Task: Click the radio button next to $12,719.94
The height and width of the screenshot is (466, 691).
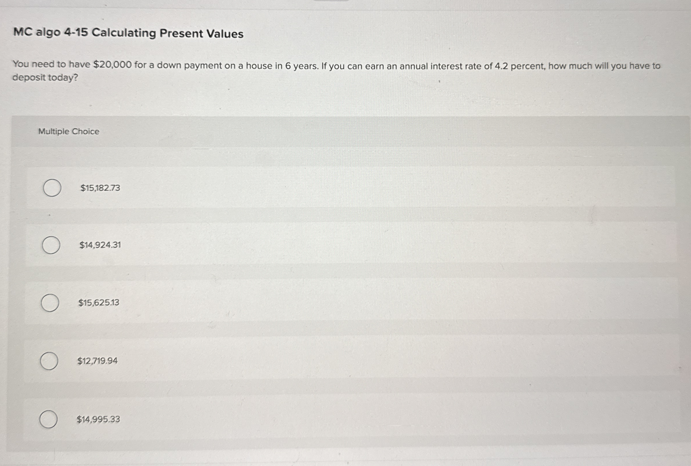Action: pyautogui.click(x=50, y=360)
